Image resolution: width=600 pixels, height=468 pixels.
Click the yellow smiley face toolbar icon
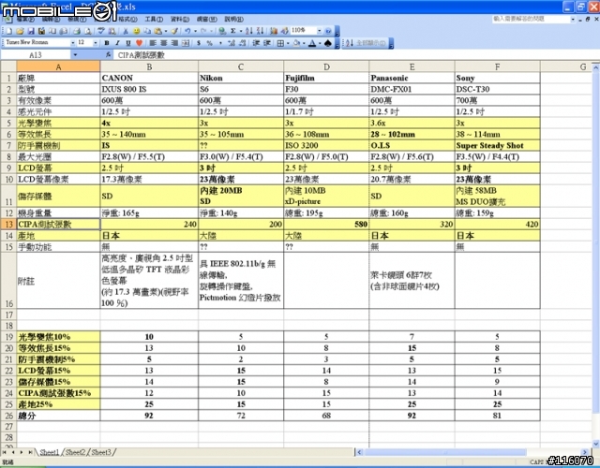click(136, 31)
